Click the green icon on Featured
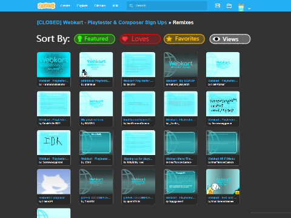The width and height of the screenshot is (291, 218). click(79, 39)
